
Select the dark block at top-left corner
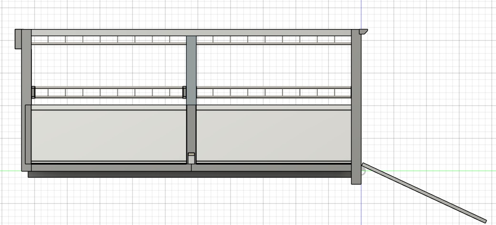click(x=18, y=39)
